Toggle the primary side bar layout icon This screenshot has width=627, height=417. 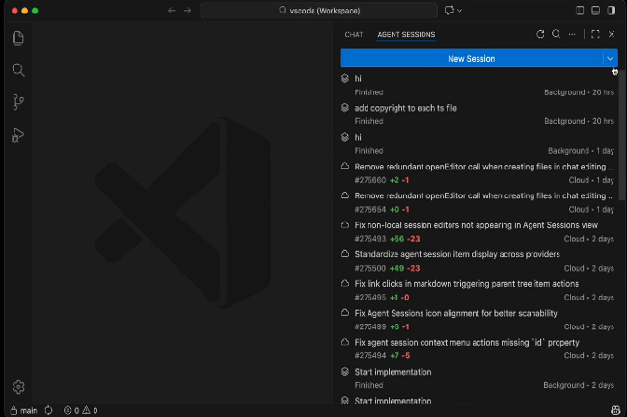(580, 11)
